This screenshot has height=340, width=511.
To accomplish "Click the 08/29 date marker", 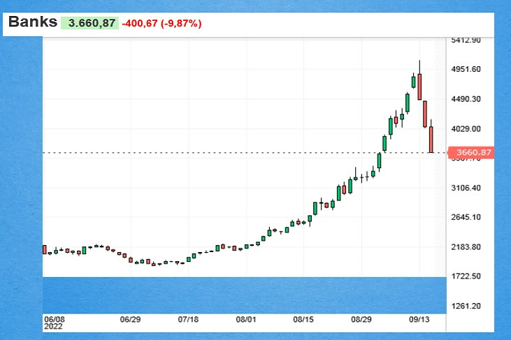I will 361,319.
